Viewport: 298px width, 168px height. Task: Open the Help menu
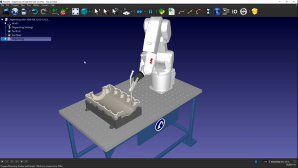(x=53, y=5)
